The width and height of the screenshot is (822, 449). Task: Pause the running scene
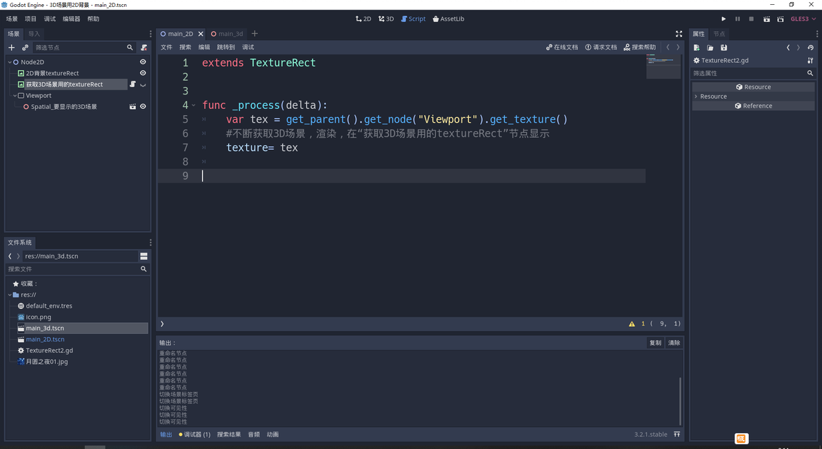[x=737, y=19]
